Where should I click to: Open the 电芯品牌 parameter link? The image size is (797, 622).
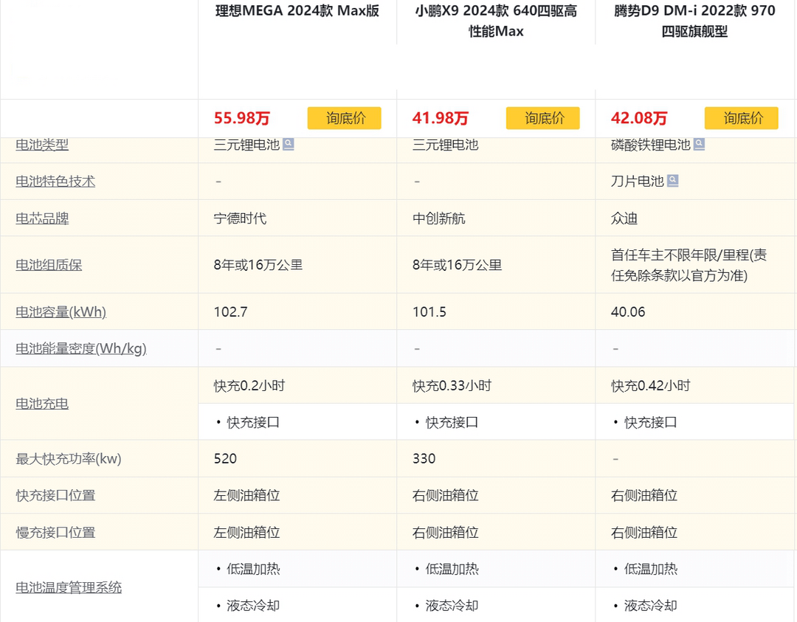tap(42, 218)
